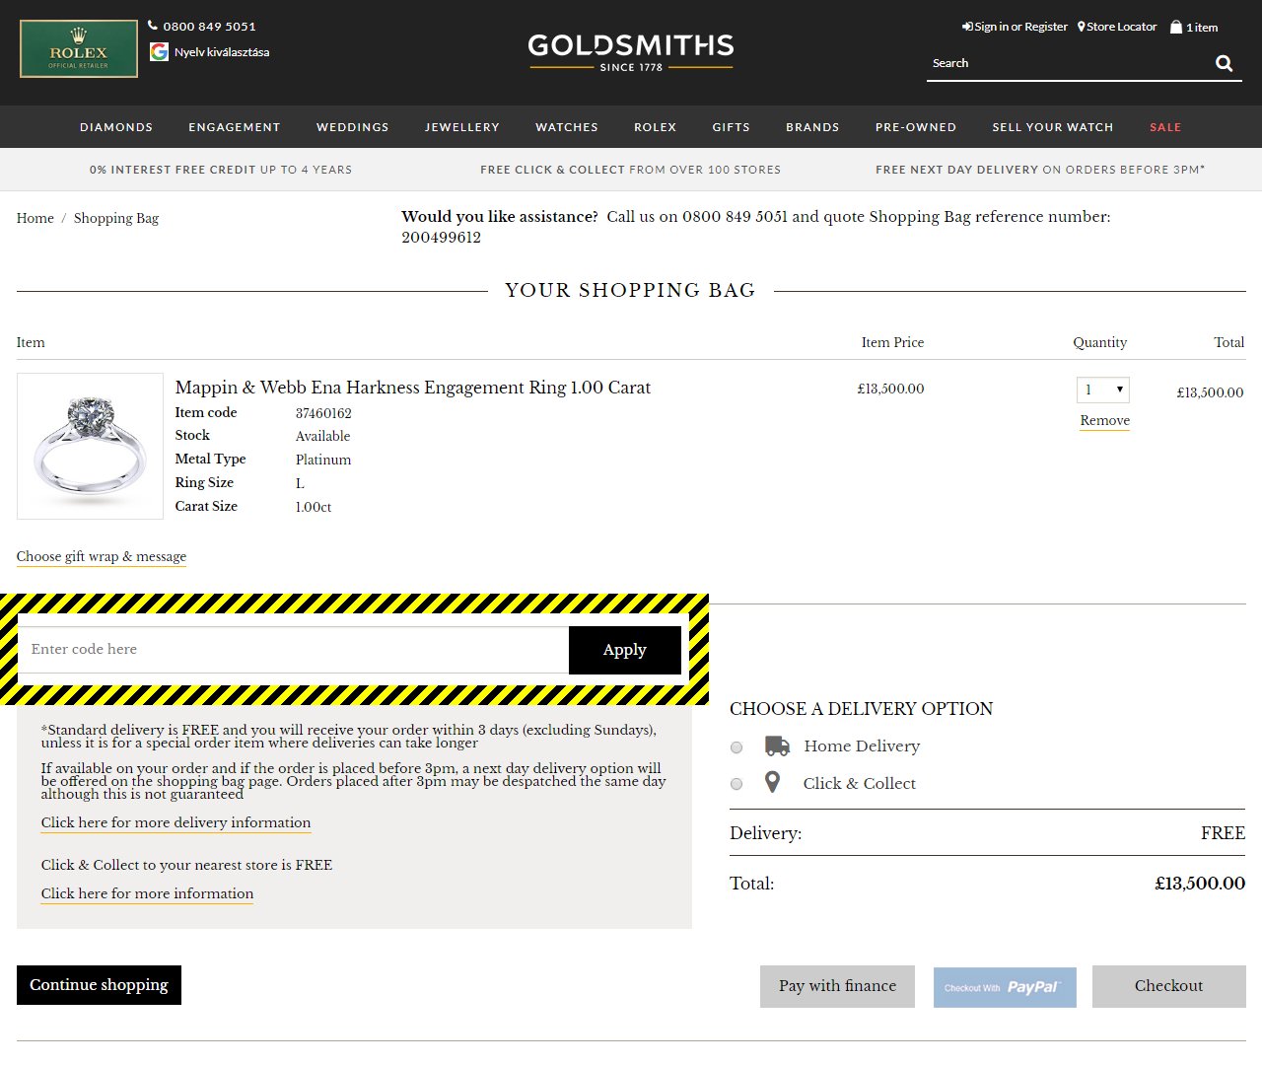Open the Diamonds menu
The height and width of the screenshot is (1065, 1262).
(116, 127)
